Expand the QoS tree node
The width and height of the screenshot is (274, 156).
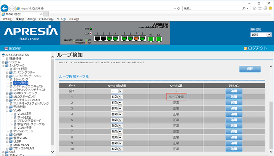3,151
